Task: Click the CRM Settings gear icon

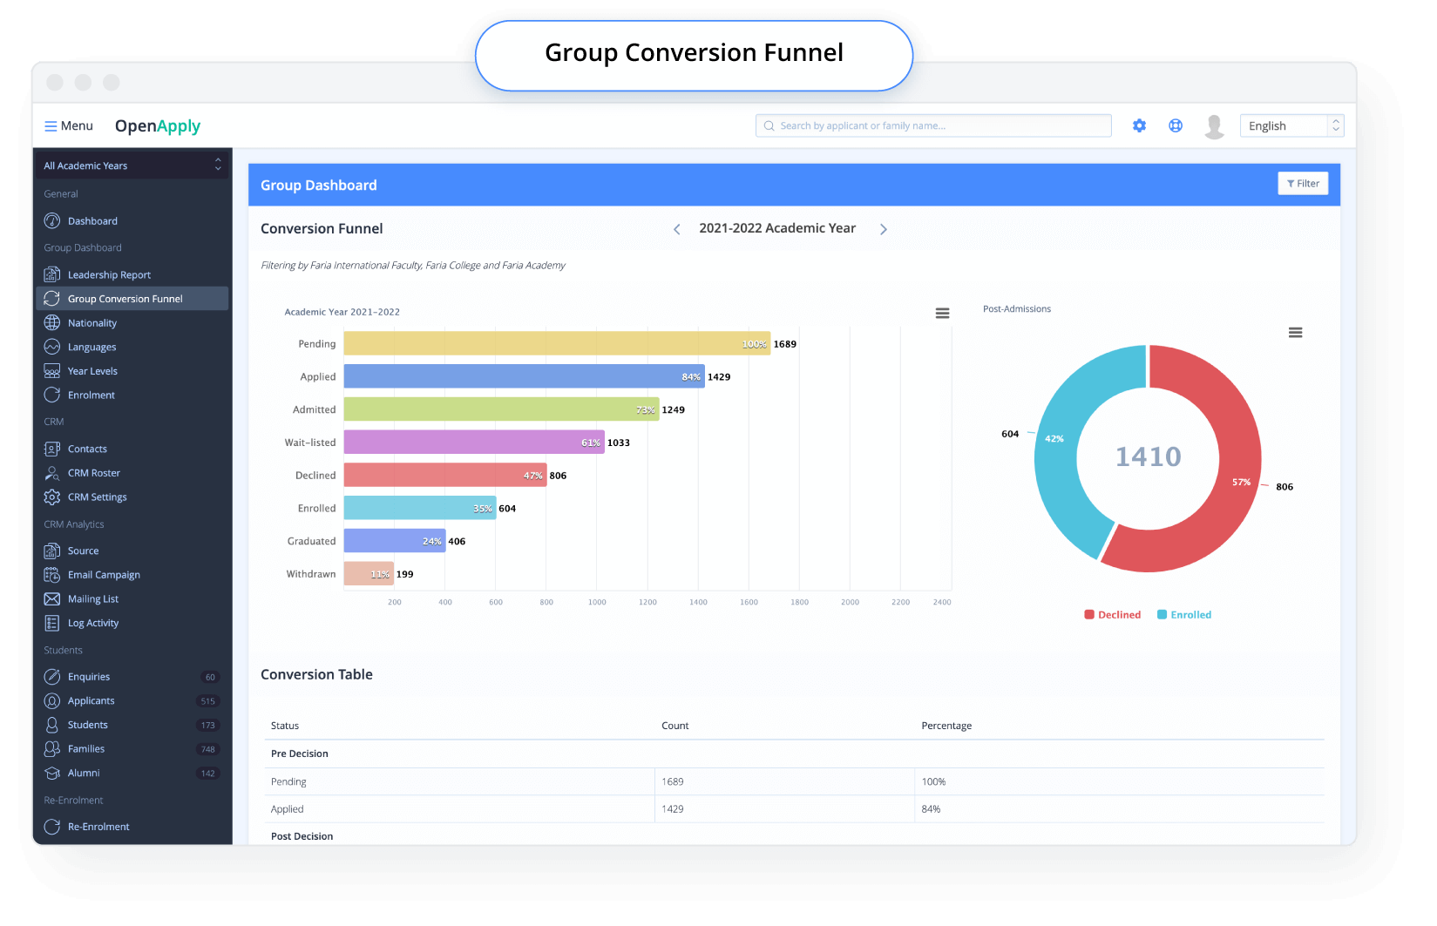Action: coord(52,497)
